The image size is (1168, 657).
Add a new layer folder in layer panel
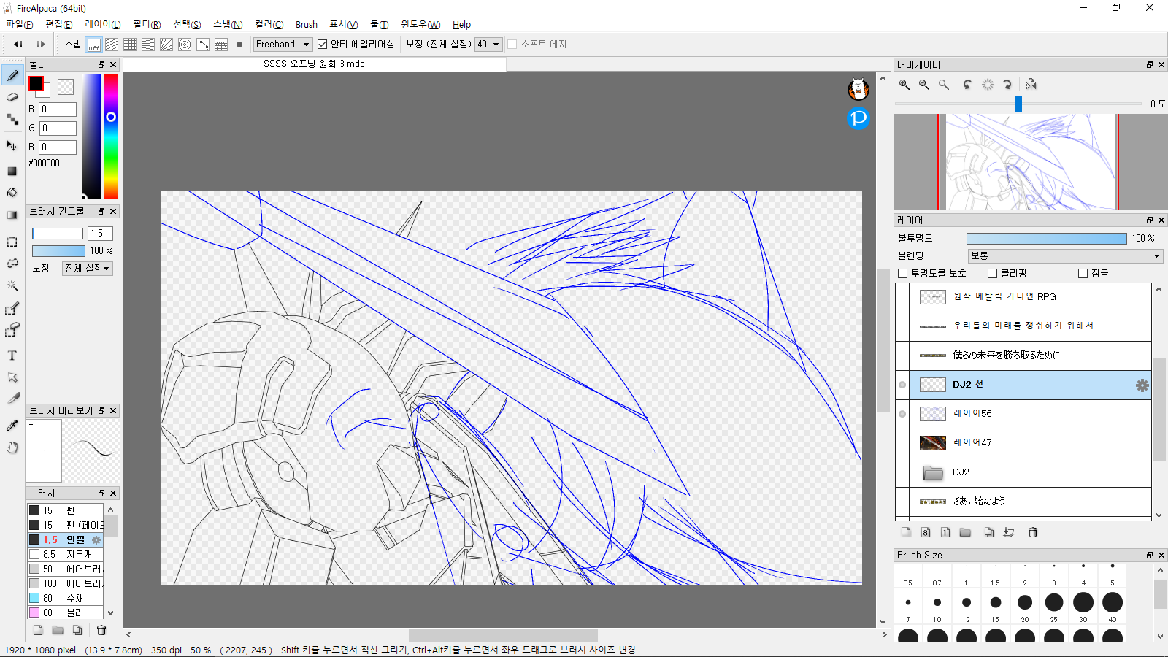[x=965, y=532]
